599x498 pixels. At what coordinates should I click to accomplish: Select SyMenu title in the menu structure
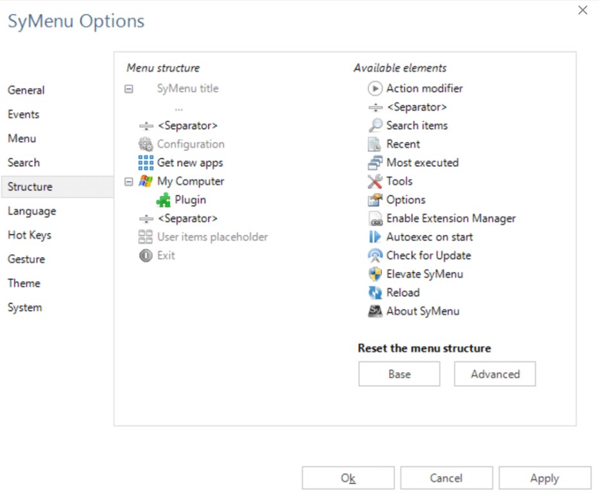coord(188,89)
